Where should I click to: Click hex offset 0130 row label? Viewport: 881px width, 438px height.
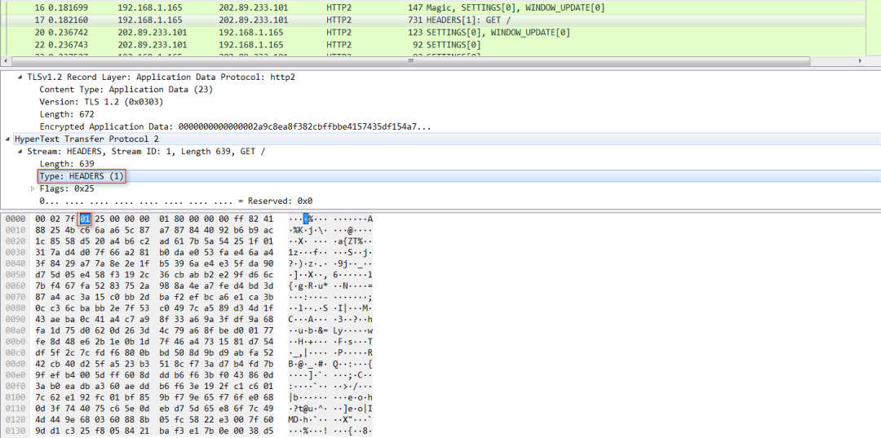pyautogui.click(x=14, y=432)
